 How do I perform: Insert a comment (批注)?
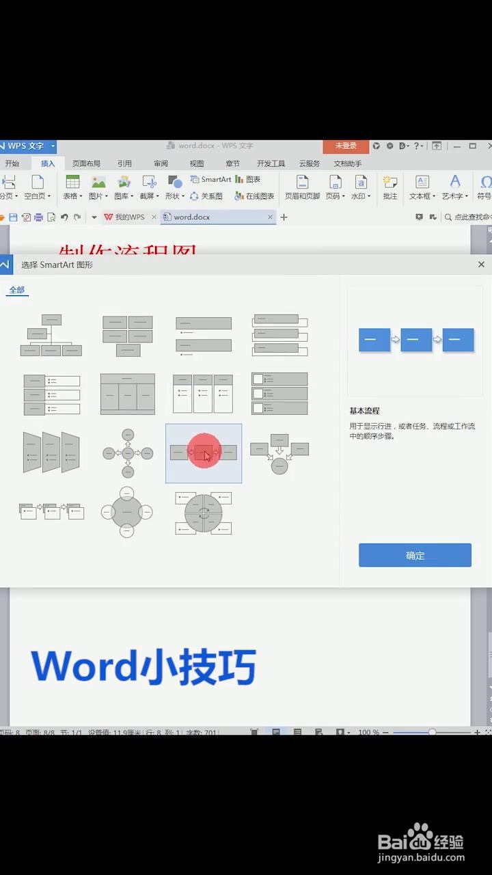[390, 187]
